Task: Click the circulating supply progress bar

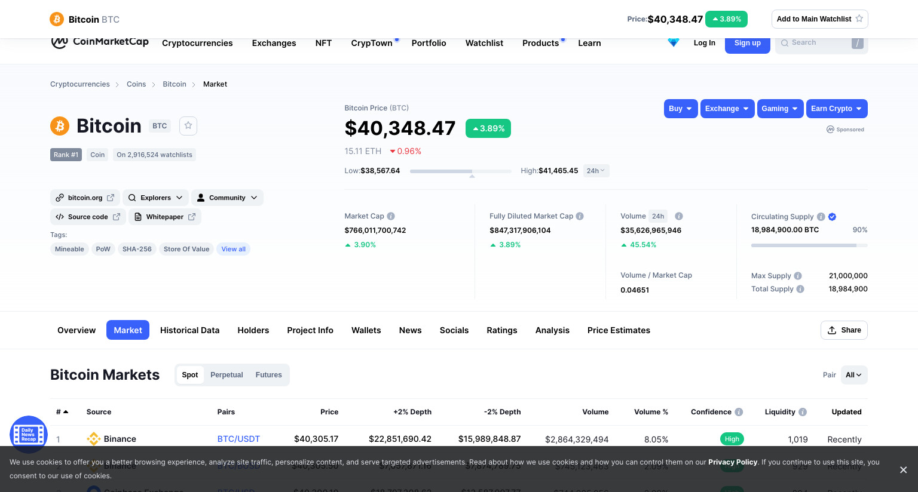Action: coord(809,245)
